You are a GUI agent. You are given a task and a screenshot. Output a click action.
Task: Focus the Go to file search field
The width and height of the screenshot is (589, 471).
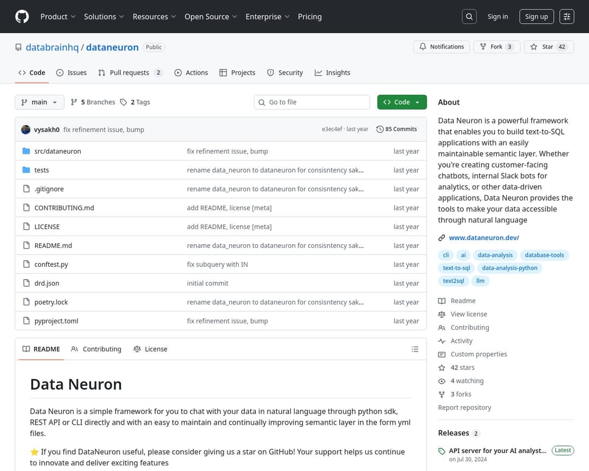pyautogui.click(x=316, y=102)
